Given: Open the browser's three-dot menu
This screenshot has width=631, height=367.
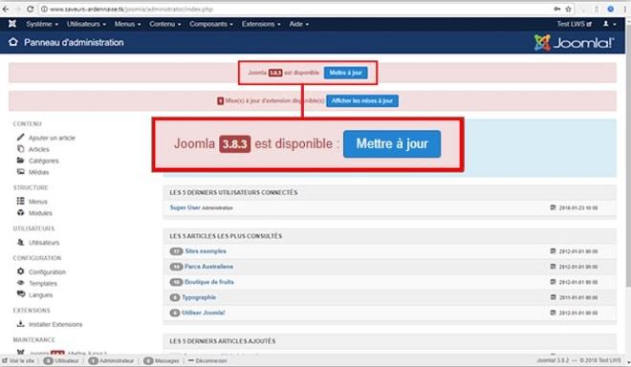Looking at the screenshot, I should [x=625, y=9].
